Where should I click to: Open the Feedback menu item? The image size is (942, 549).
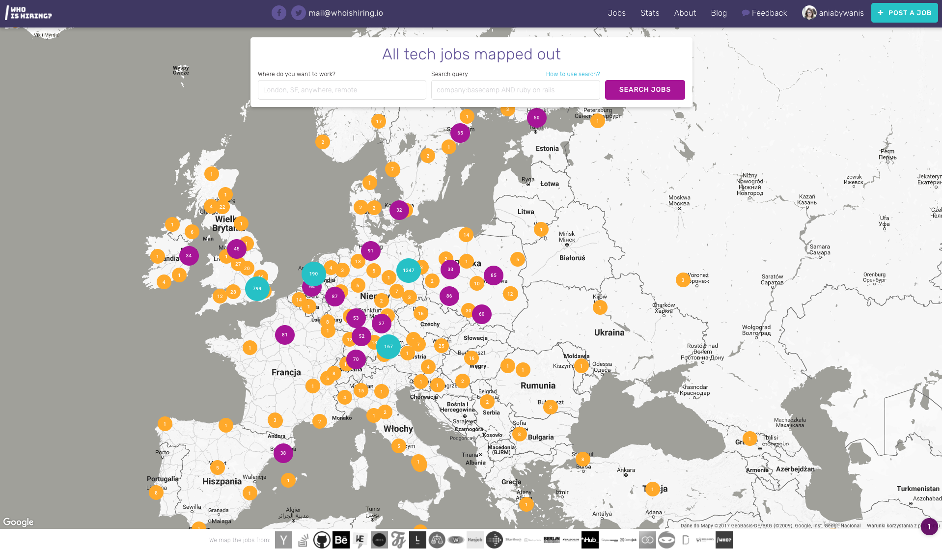pos(764,13)
